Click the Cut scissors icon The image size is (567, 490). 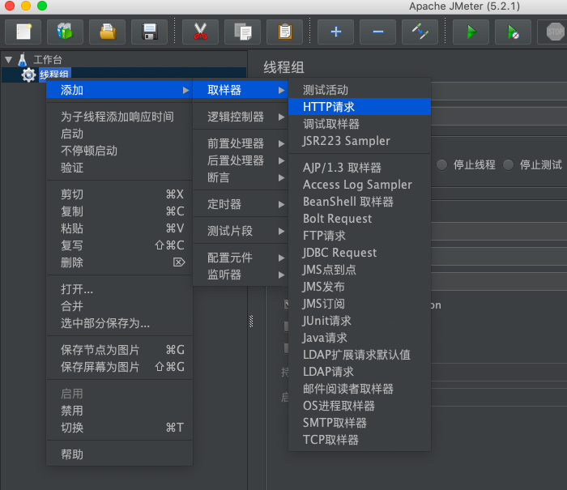tap(200, 32)
